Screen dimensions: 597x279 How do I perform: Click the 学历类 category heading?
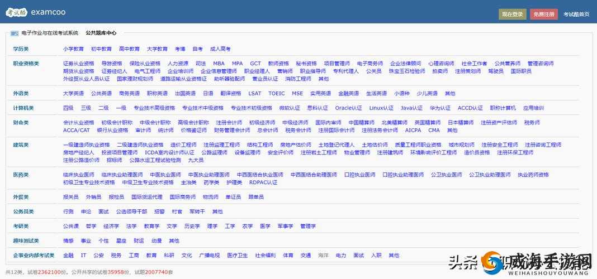coord(21,49)
